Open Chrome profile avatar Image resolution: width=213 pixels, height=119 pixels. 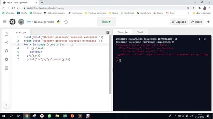tap(205, 8)
